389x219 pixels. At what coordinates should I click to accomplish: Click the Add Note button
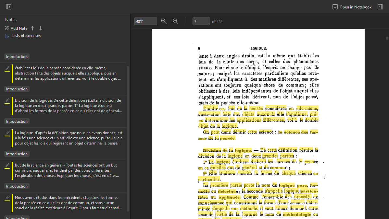(16, 29)
